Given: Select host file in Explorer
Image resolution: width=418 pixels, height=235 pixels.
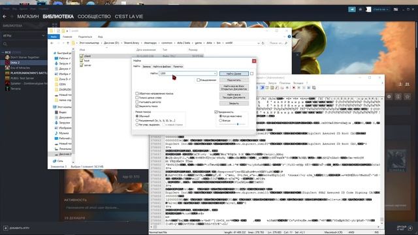Looking at the screenshot, I should (x=87, y=61).
